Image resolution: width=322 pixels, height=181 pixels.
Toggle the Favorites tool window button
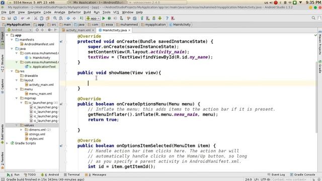tap(2, 160)
